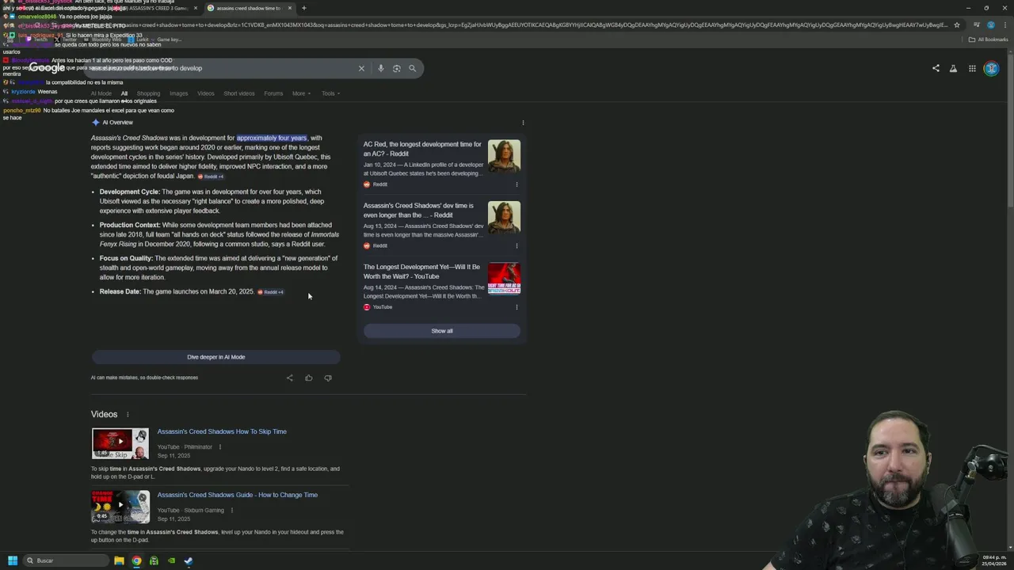Open the Google apps grid
Image resolution: width=1014 pixels, height=570 pixels.
(972, 68)
